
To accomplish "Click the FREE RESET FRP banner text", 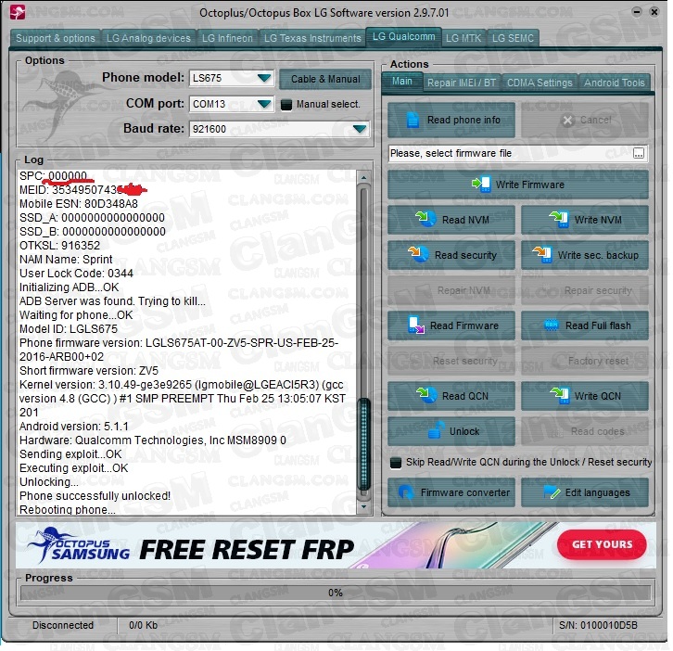I will point(247,549).
